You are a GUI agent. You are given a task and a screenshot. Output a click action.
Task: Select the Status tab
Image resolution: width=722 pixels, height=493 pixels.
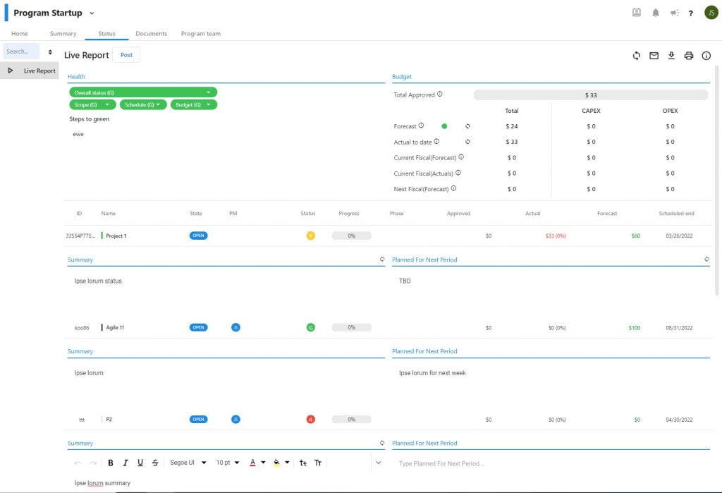point(107,34)
